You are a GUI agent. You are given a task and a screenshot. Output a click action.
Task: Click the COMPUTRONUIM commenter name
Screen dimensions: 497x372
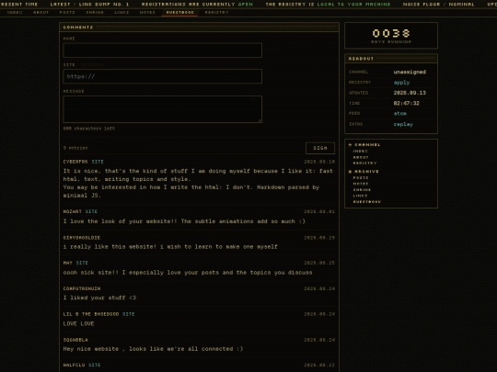tap(82, 288)
